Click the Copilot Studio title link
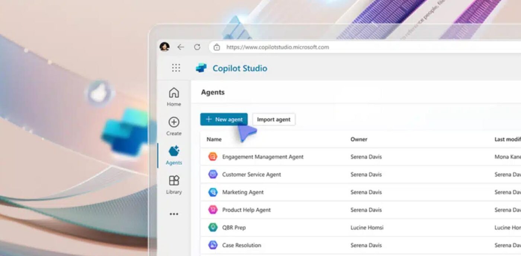 click(240, 68)
